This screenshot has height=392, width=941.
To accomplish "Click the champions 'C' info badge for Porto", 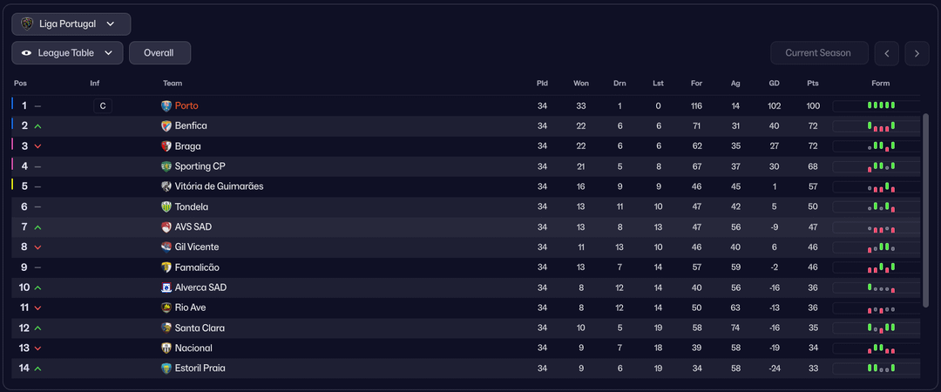I will coord(103,106).
